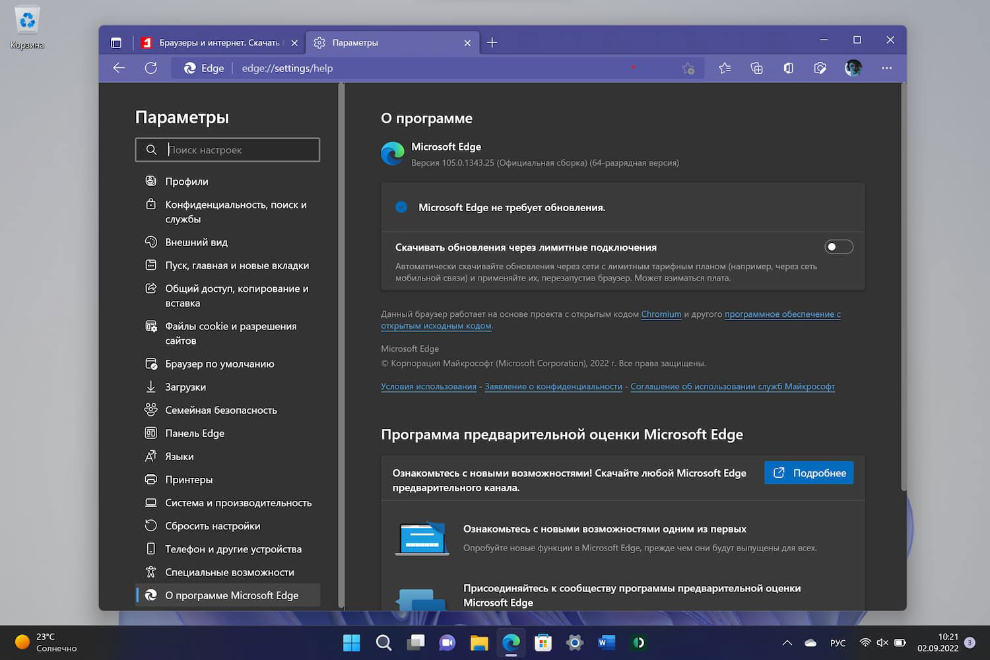Screen dimensions: 990x660
Task: Go back with the back arrow
Action: (119, 68)
